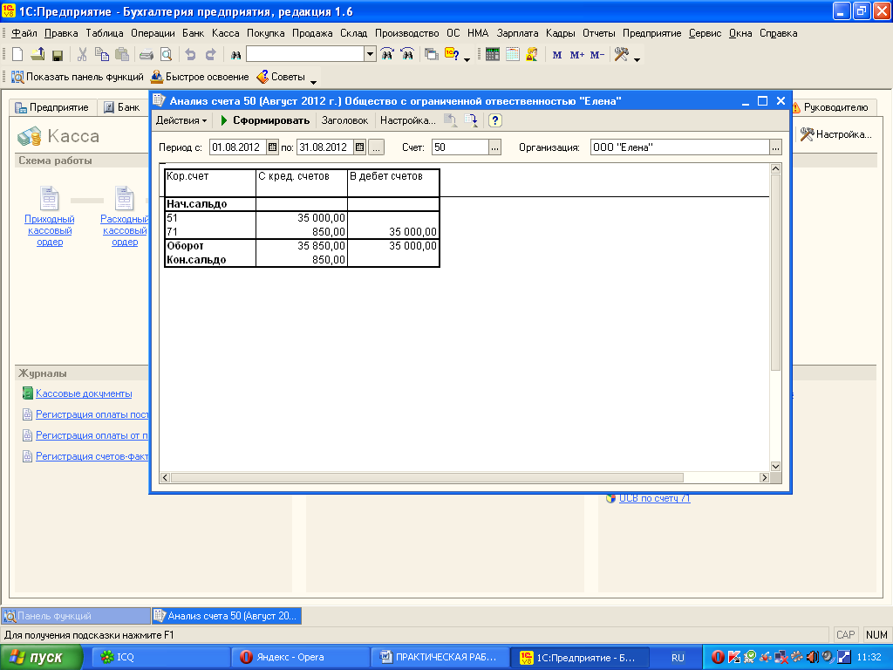Click the Copy toolbar icon
This screenshot has height=670, width=893.
point(102,55)
